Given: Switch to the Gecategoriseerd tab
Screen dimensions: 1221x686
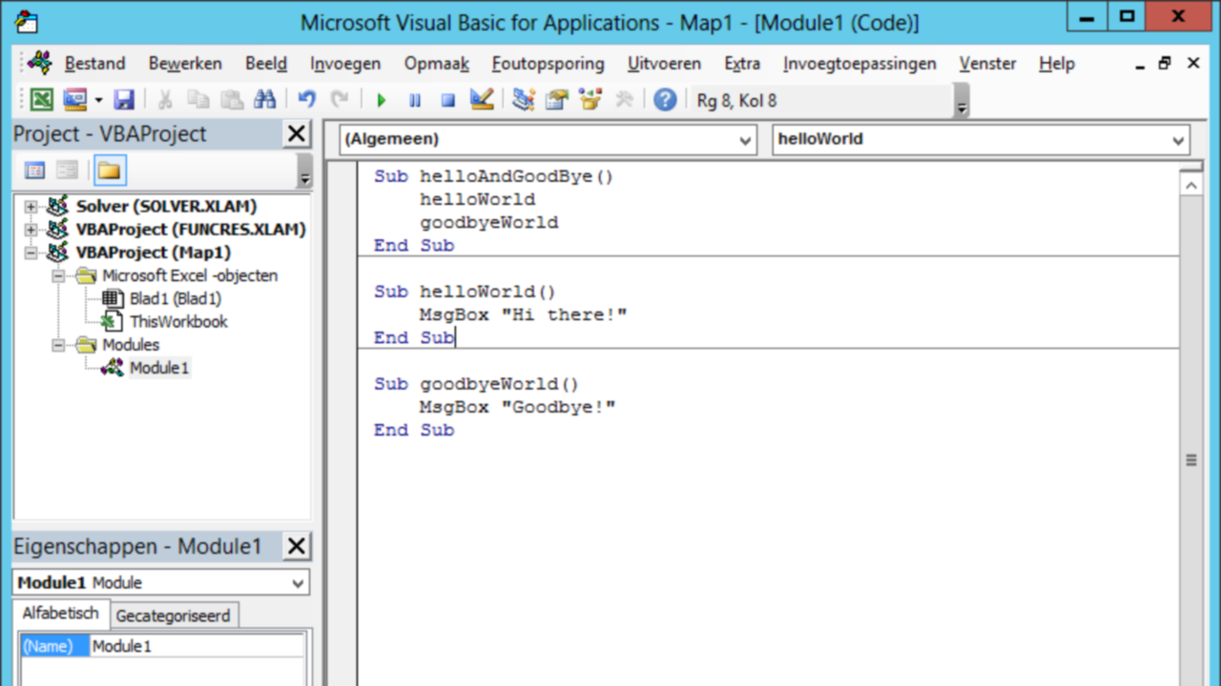Looking at the screenshot, I should [x=173, y=615].
